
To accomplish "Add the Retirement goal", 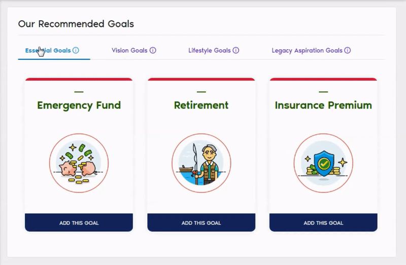I will point(201,223).
